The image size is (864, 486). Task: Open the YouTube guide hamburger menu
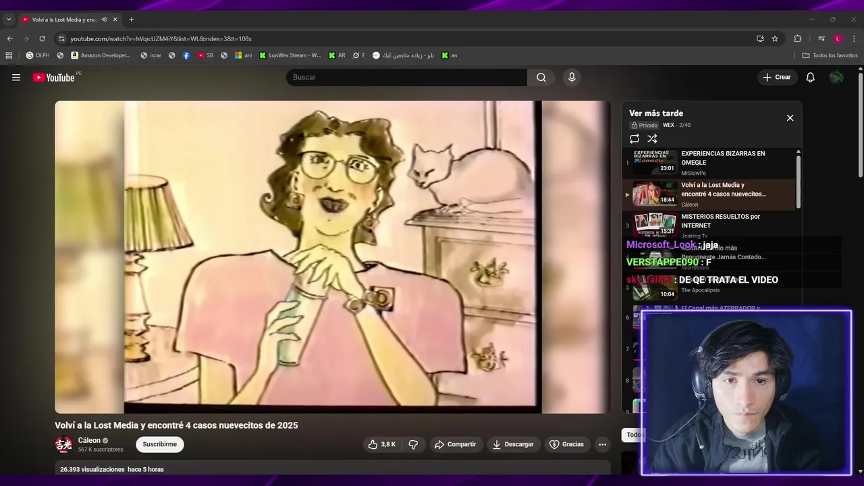coord(16,78)
